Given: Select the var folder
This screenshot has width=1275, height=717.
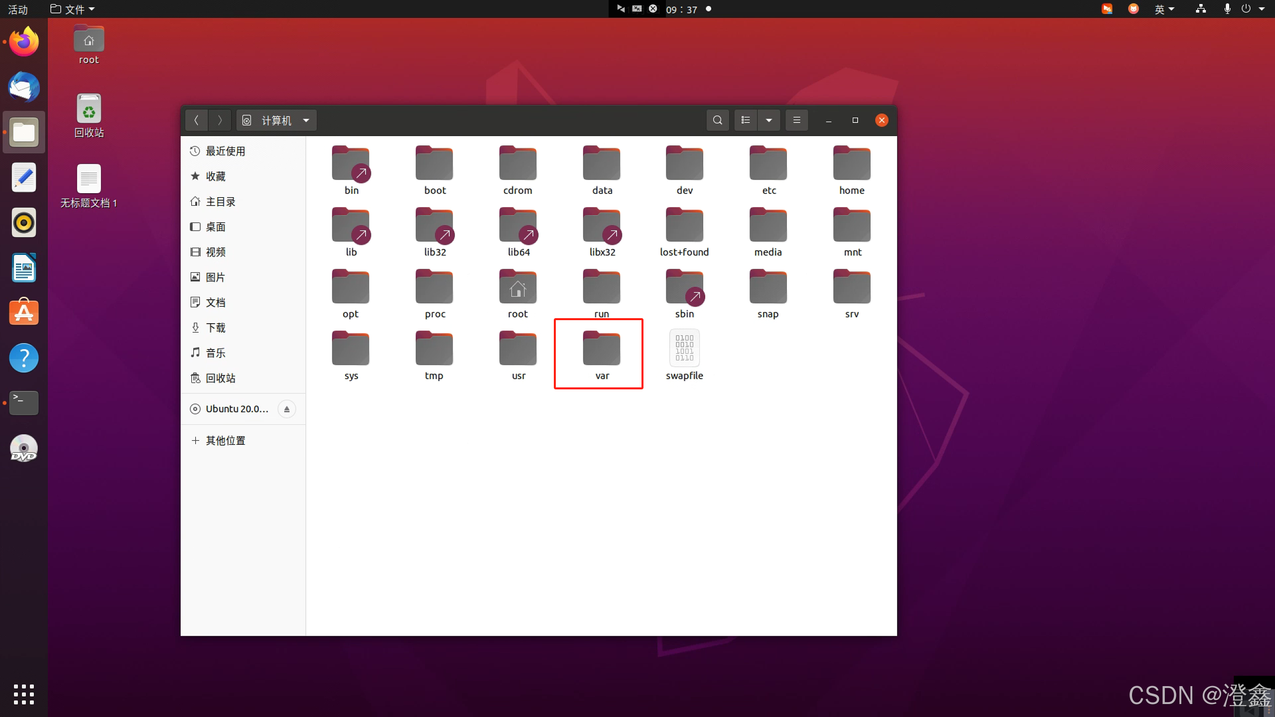Looking at the screenshot, I should [x=601, y=355].
